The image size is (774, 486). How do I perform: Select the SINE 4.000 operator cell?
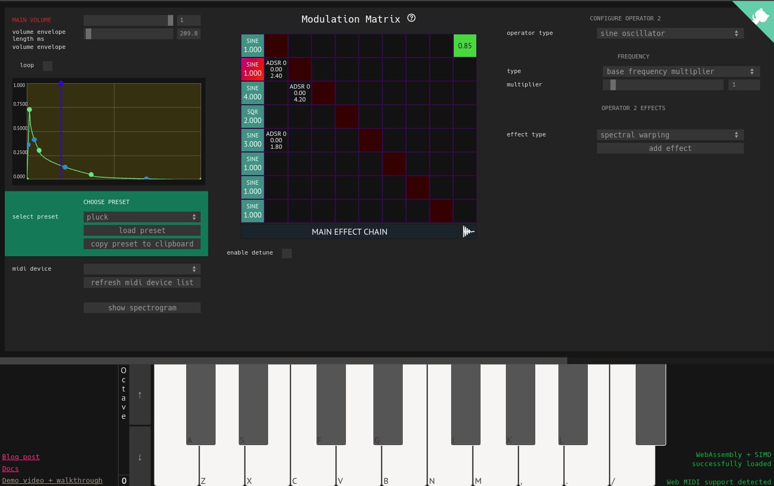pos(253,93)
